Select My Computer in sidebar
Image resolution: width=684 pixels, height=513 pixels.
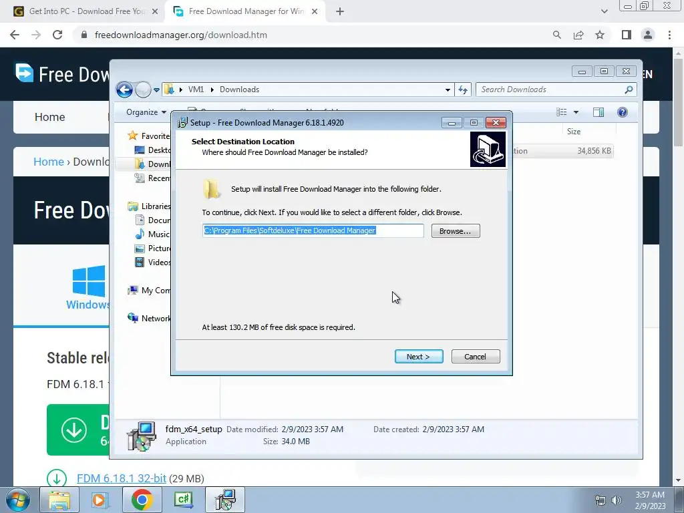point(149,290)
